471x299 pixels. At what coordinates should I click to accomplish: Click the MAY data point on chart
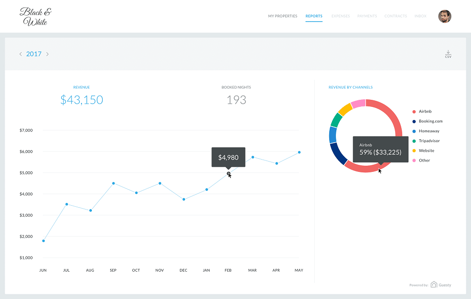299,152
